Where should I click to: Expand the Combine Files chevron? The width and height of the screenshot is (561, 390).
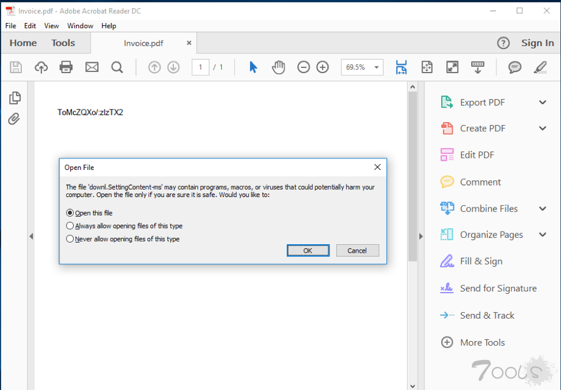tap(542, 209)
